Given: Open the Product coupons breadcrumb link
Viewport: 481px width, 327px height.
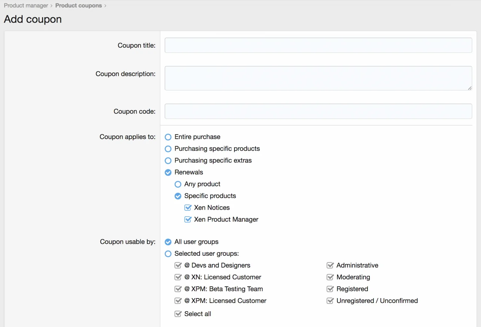Looking at the screenshot, I should click(x=78, y=6).
